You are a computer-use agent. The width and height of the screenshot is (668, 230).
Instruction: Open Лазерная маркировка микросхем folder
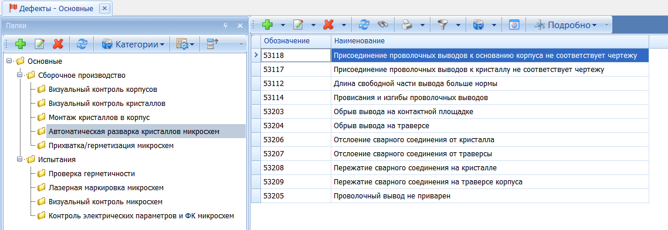(x=106, y=187)
